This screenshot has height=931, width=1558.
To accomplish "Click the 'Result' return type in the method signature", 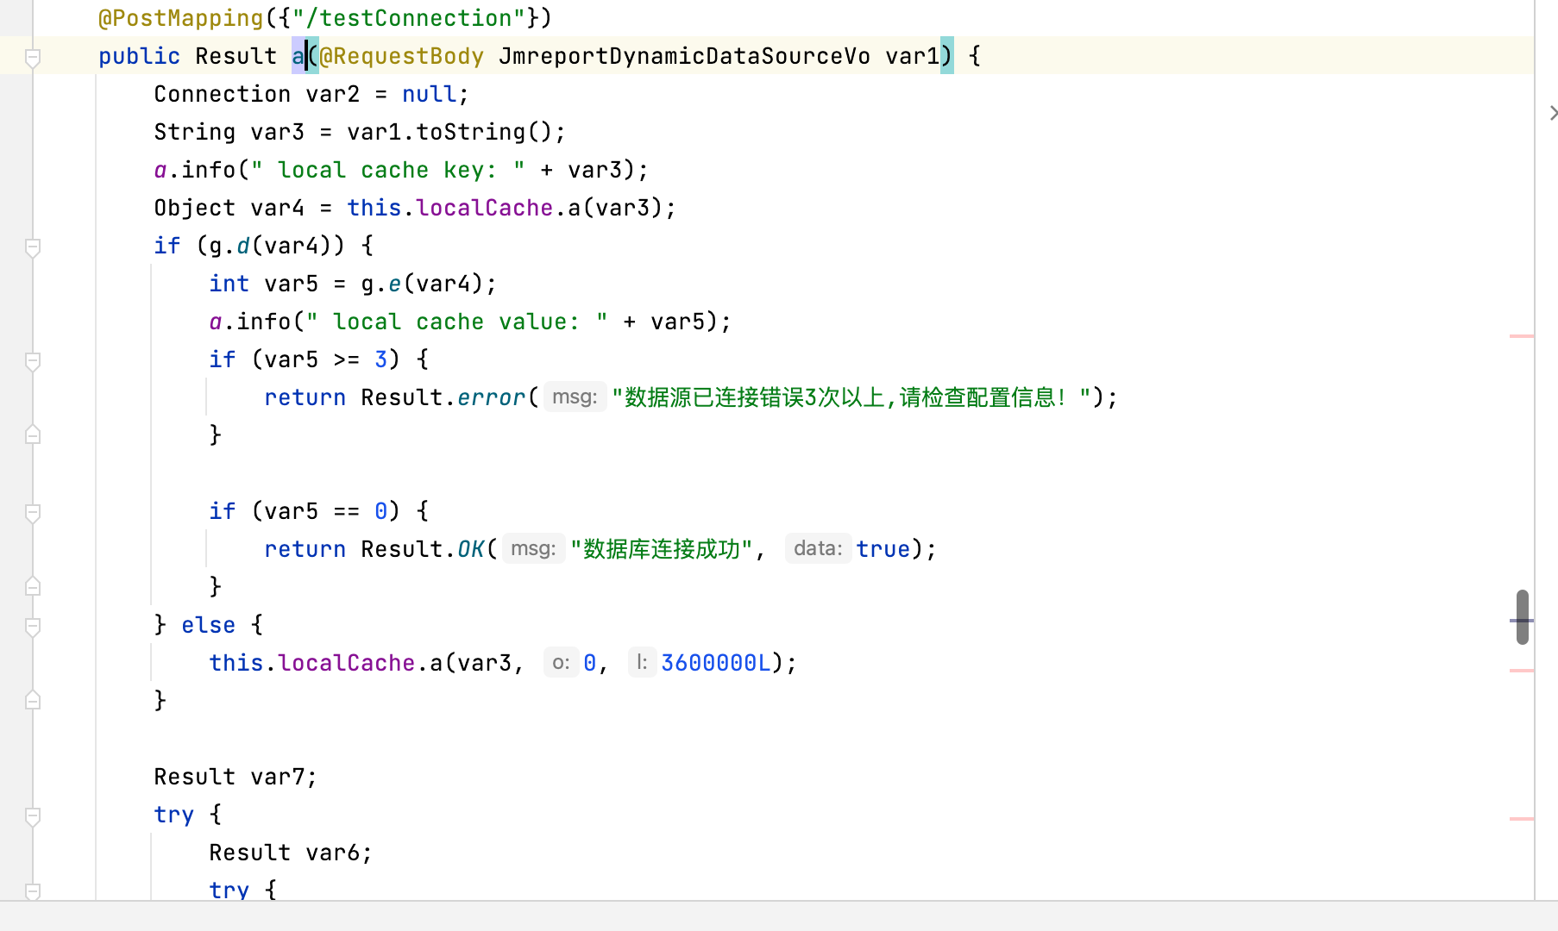I will [236, 56].
